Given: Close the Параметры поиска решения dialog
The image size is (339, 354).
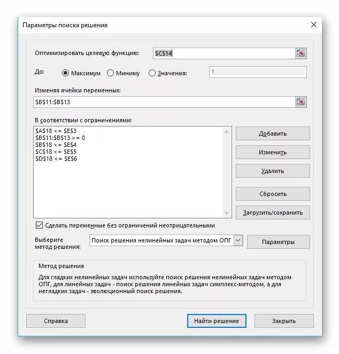Looking at the screenshot, I should [314, 25].
